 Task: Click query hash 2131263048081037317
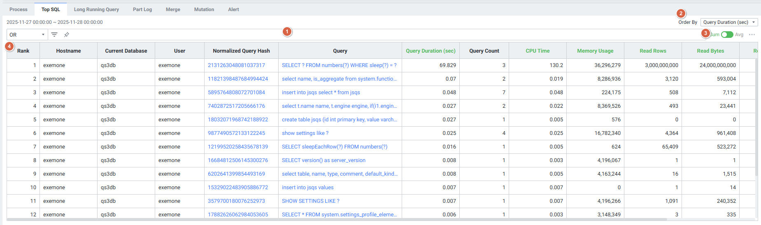236,65
